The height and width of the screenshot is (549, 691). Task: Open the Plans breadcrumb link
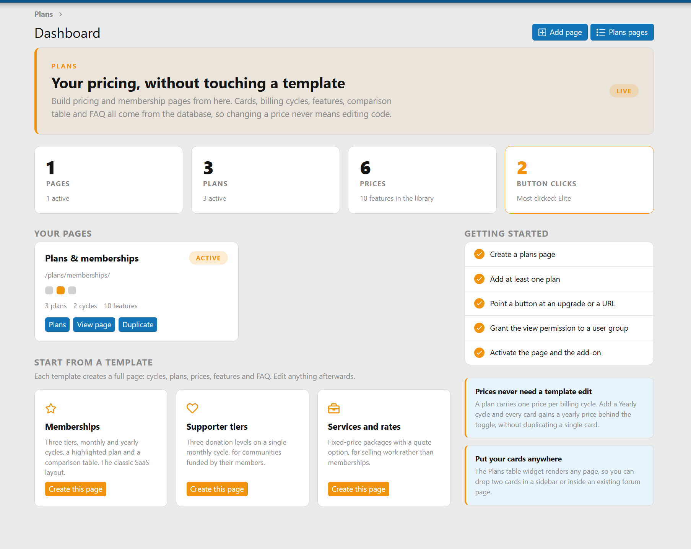click(44, 15)
